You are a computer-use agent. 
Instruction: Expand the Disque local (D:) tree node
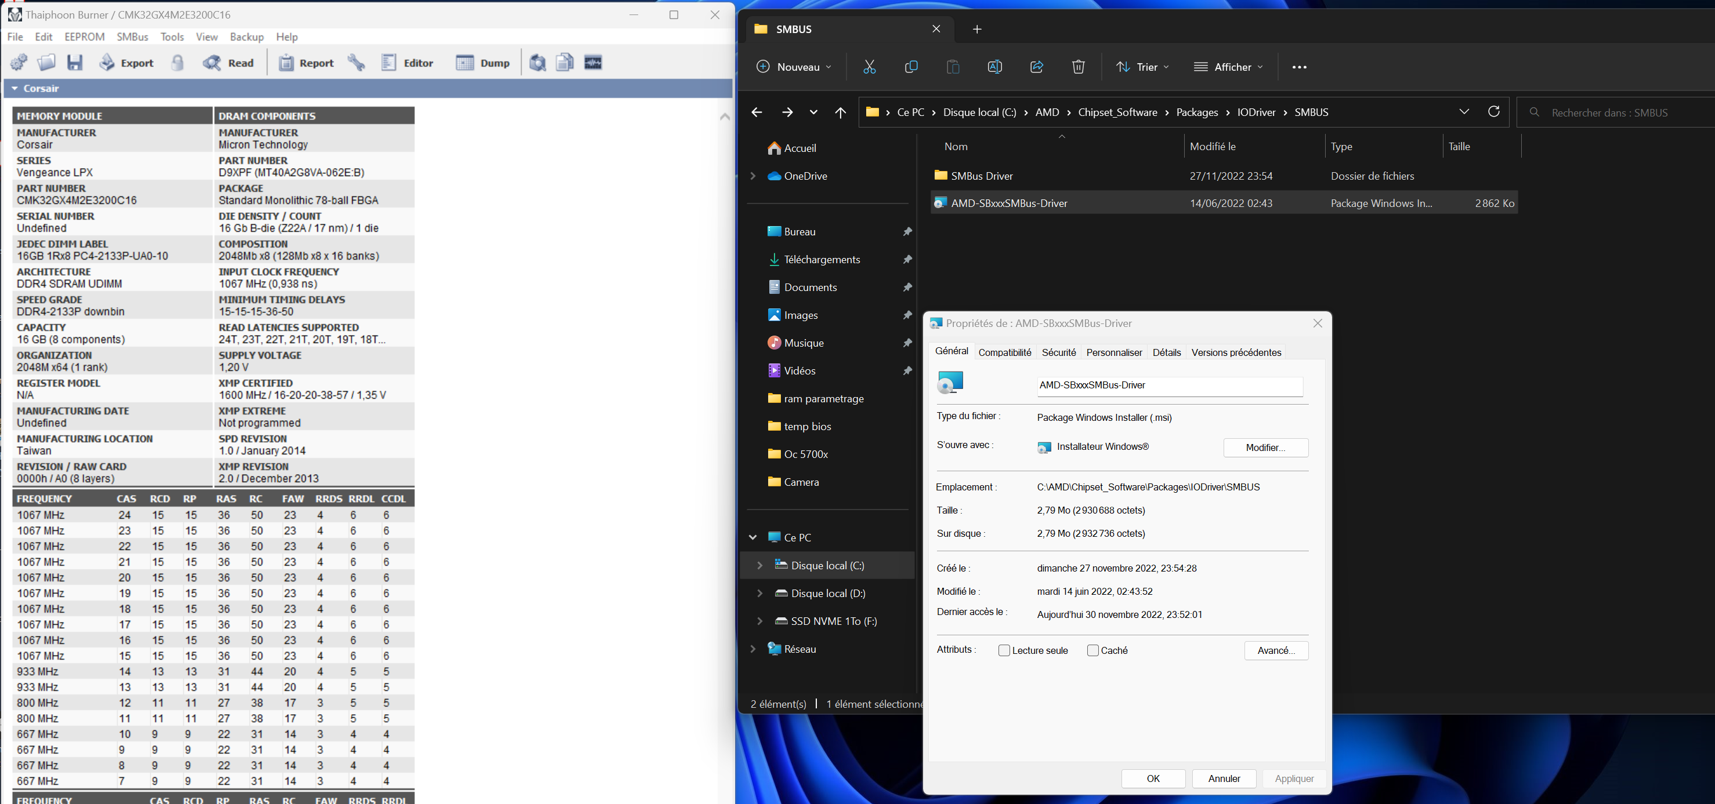click(759, 593)
